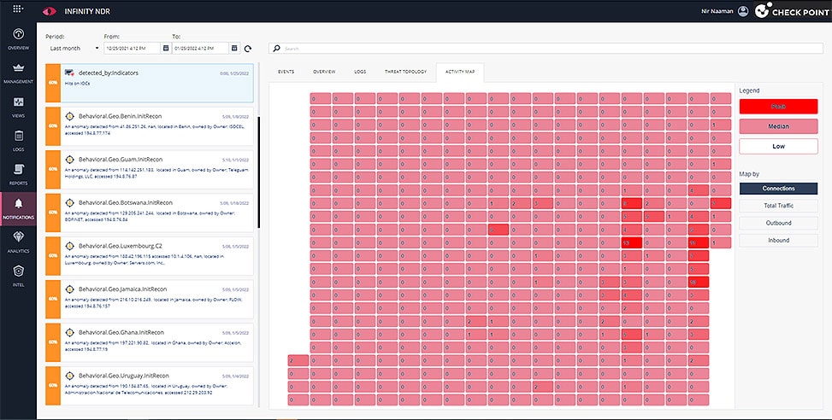
Task: Click the Botswana.InitRecon target icon
Action: click(69, 203)
